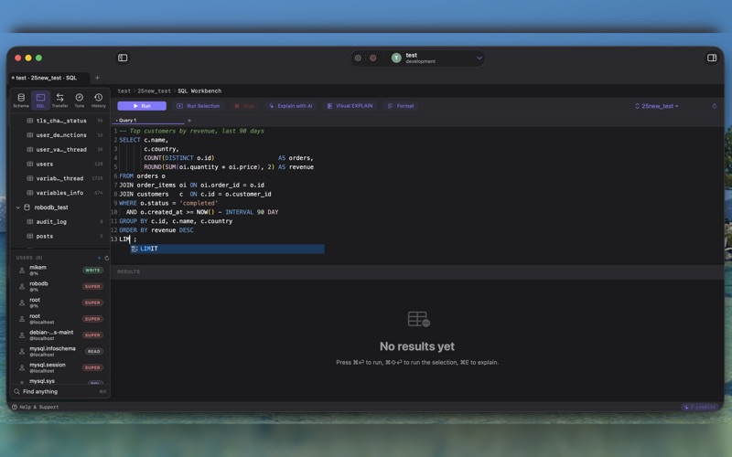Add a new user with plus icon

point(99,258)
